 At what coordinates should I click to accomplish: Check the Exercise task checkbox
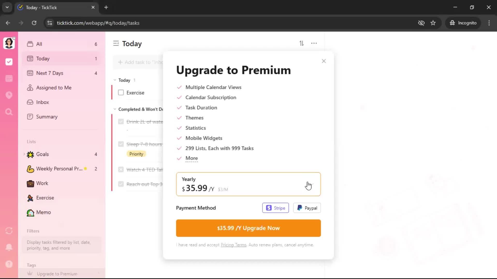(x=121, y=92)
